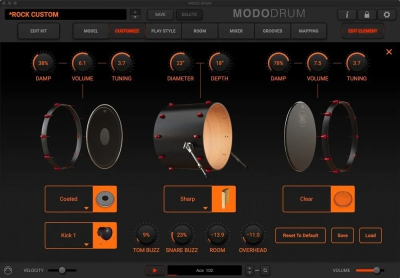Click the batter VOLUME knob at 6.1
The image size is (400, 278).
click(82, 63)
